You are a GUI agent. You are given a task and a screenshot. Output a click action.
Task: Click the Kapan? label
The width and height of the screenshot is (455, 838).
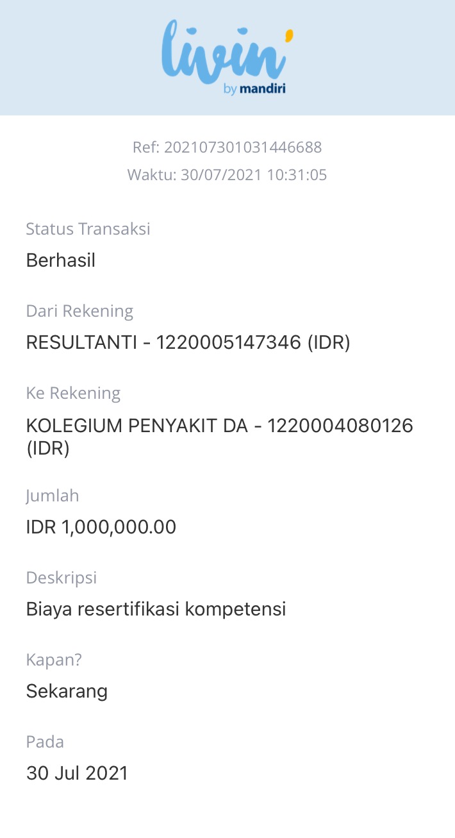pyautogui.click(x=54, y=660)
